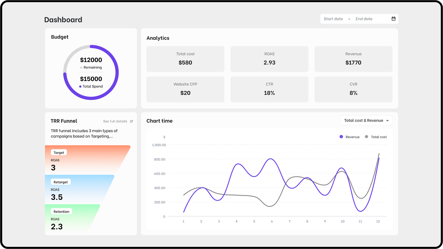Image resolution: width=443 pixels, height=249 pixels.
Task: Select the CVR 8% card
Action: [353, 89]
